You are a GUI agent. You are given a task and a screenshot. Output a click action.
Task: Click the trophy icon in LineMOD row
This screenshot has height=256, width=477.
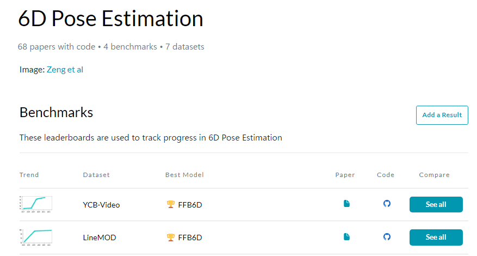(170, 237)
